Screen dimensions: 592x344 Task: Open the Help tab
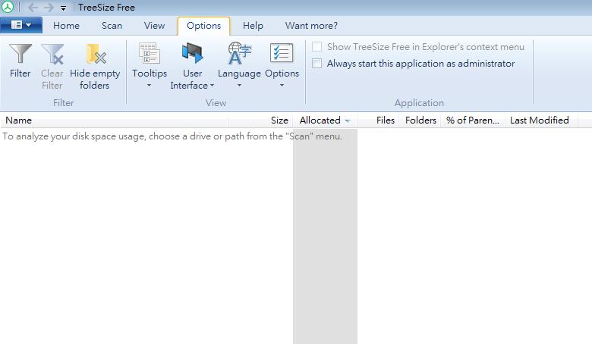253,26
